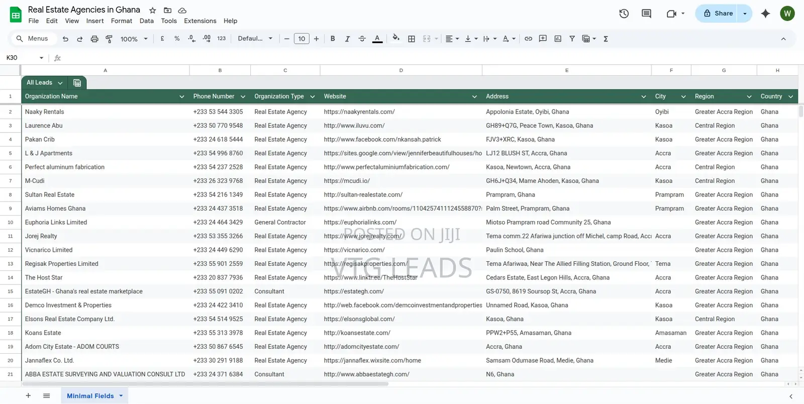This screenshot has width=804, height=404.
Task: Open text rotation dropdown
Action: [x=509, y=39]
